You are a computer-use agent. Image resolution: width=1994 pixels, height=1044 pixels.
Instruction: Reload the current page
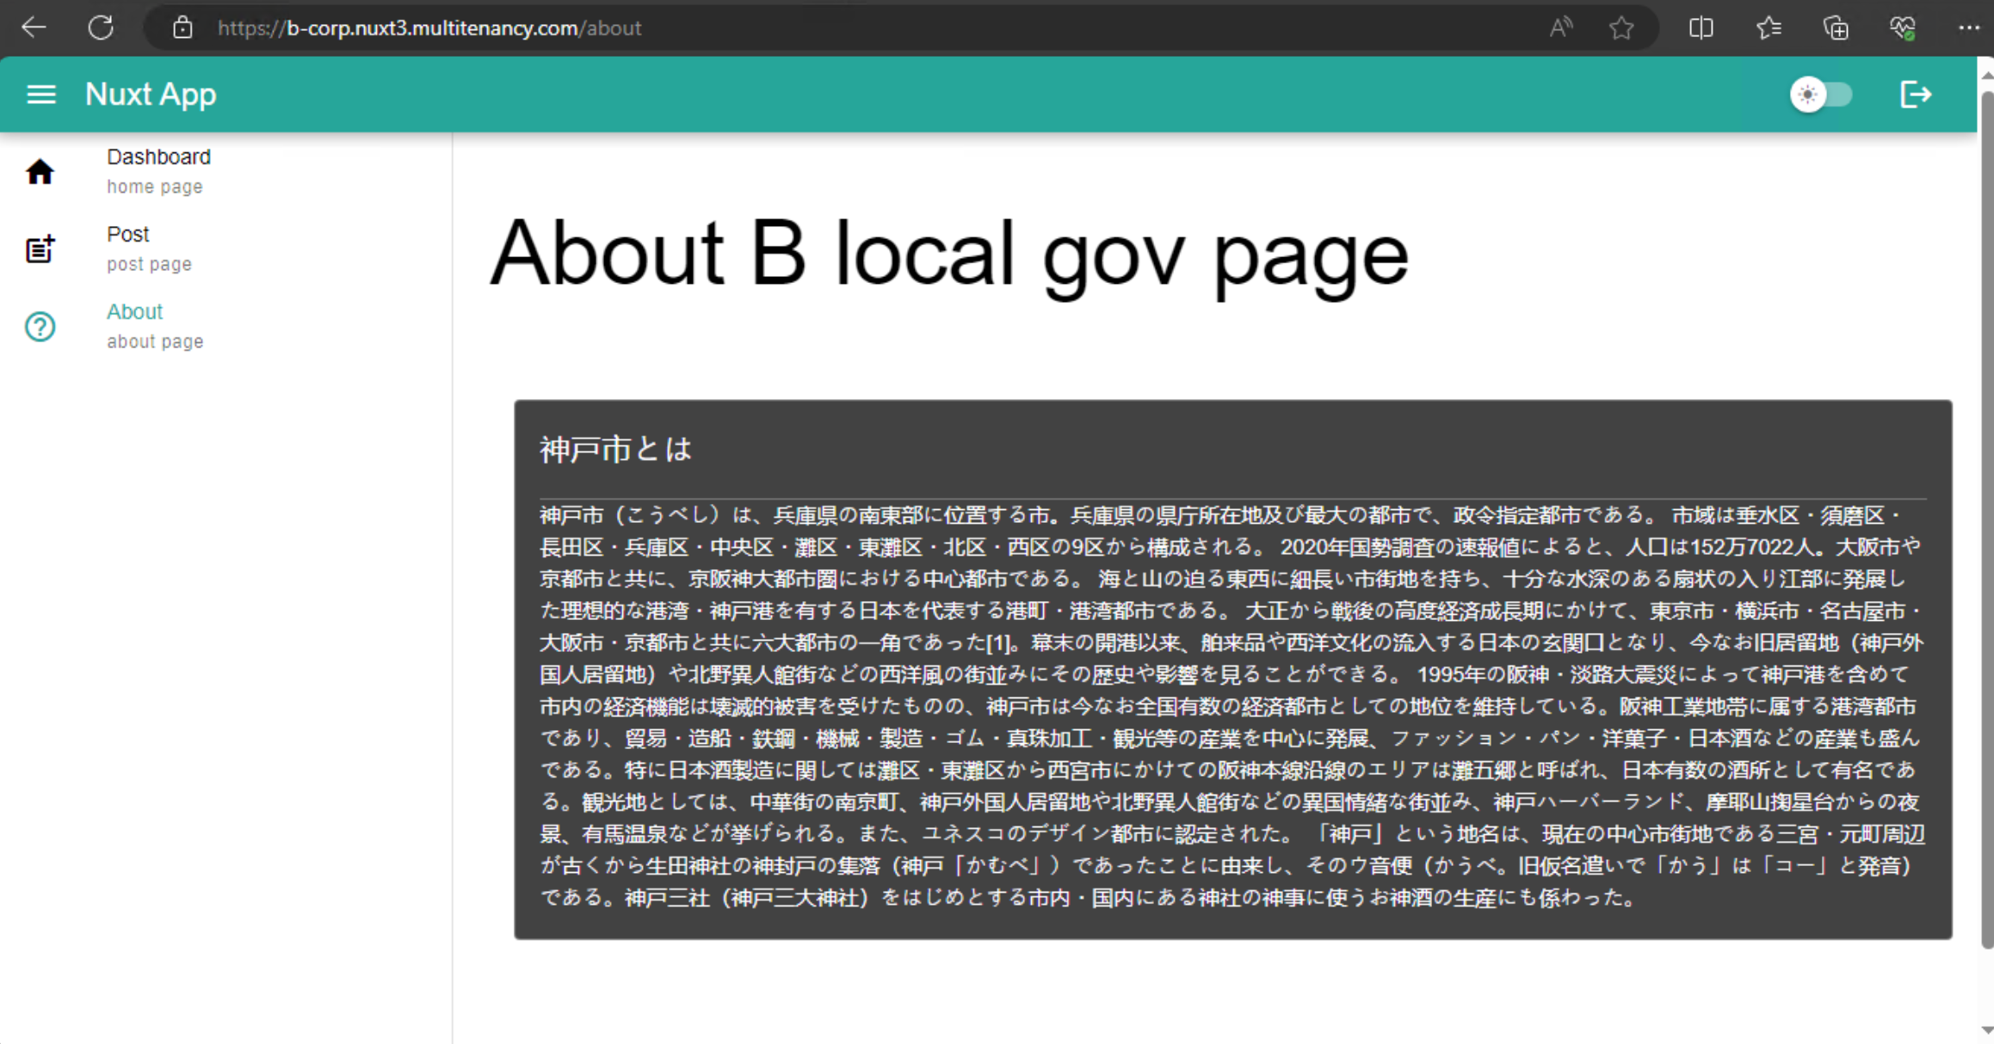(101, 28)
